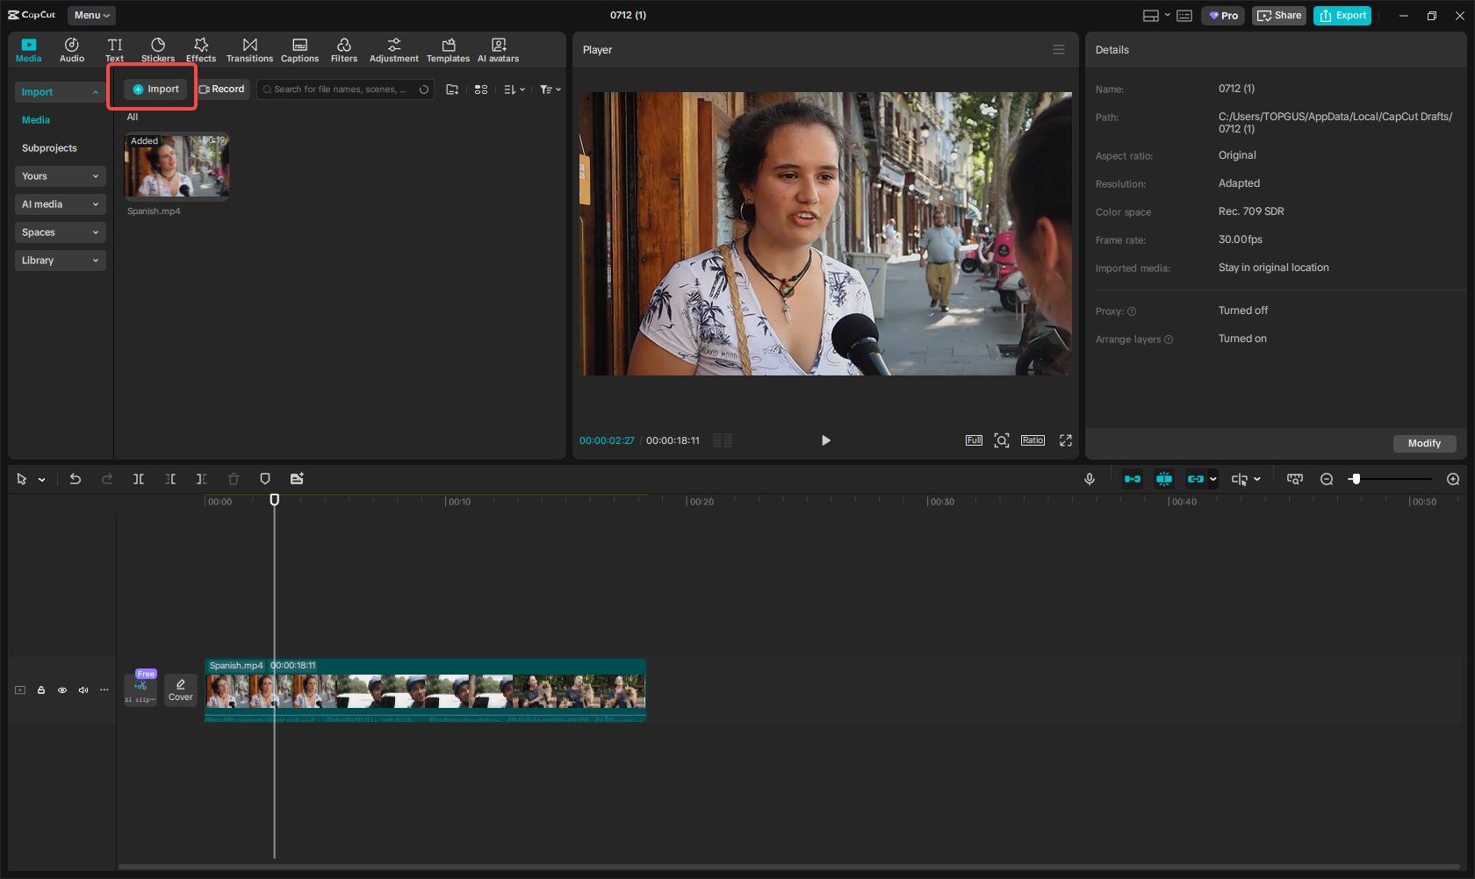Mute the Spanish.mp4 track audio
This screenshot has height=879, width=1475.
83,690
